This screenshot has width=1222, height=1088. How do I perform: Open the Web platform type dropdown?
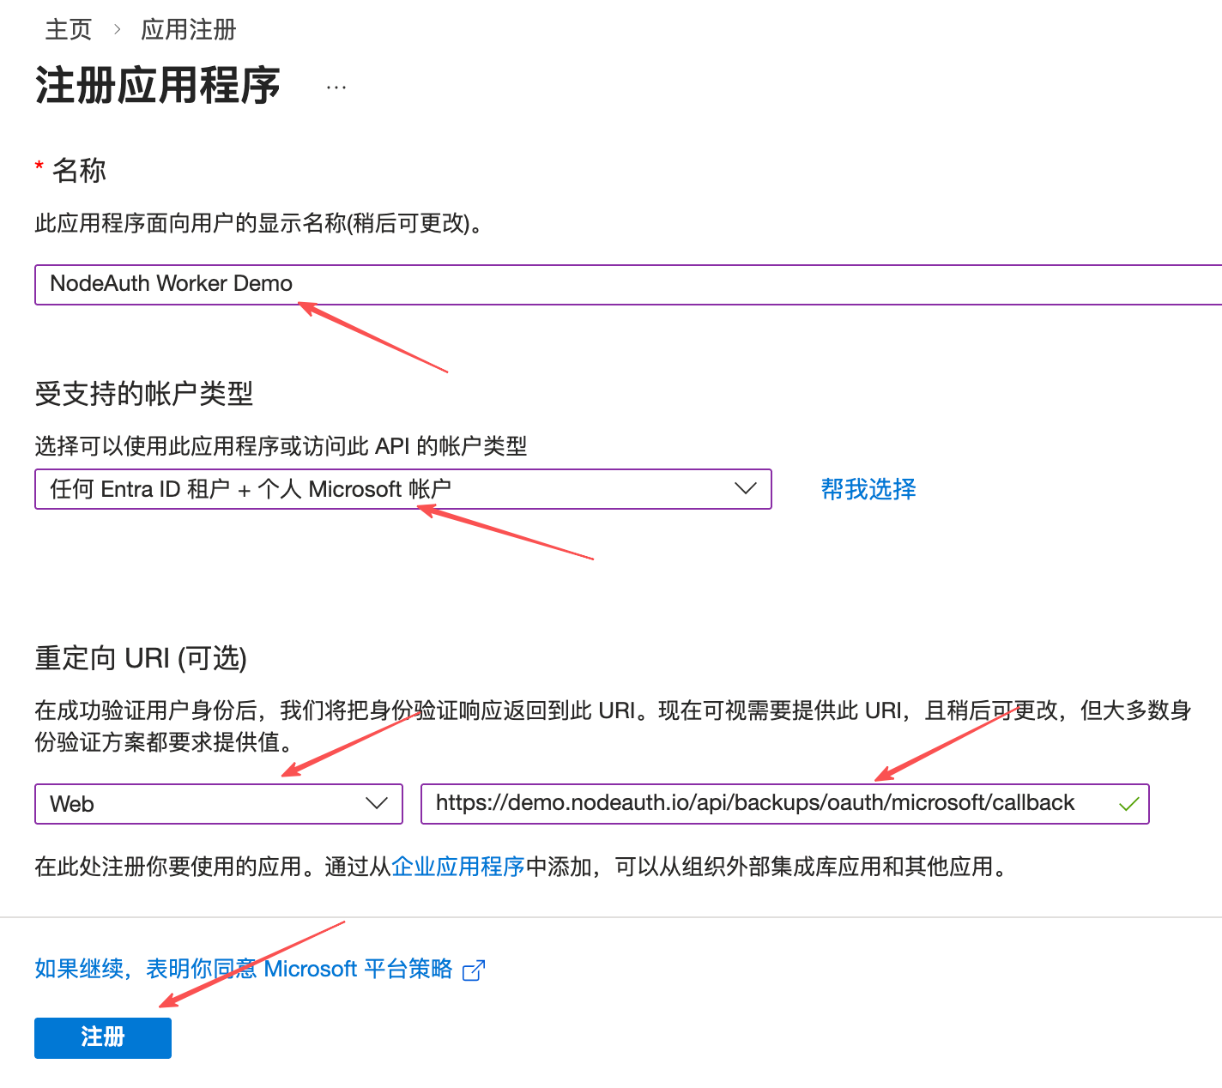[x=218, y=804]
